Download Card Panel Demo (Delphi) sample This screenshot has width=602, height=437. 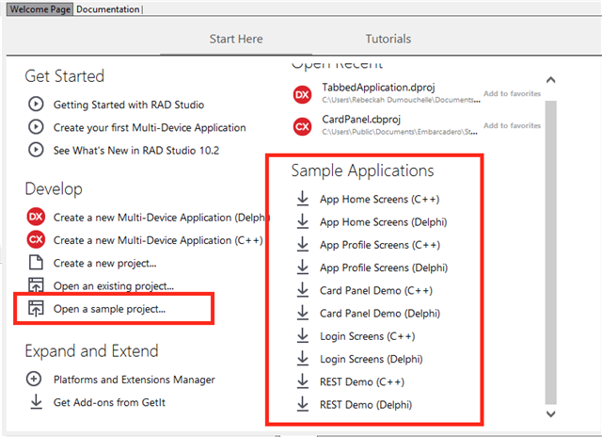(x=380, y=314)
